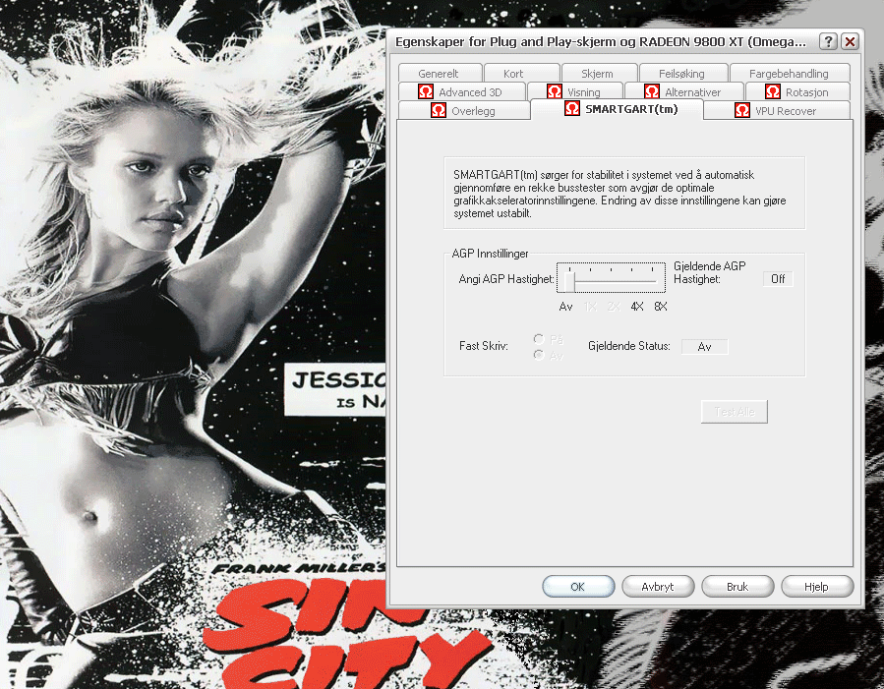Open the Feilsøking tab

[x=682, y=74]
